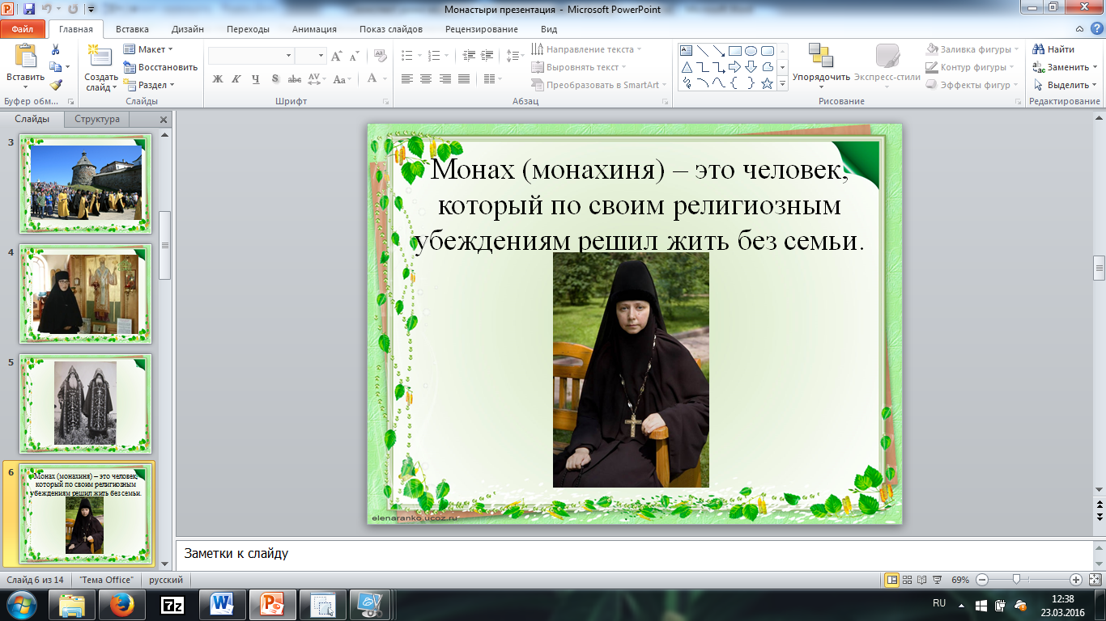Click the font color A button
The width and height of the screenshot is (1106, 621).
tap(372, 79)
